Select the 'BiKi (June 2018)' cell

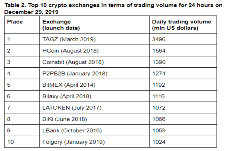point(64,119)
